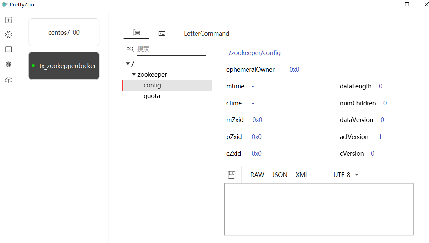Collapse the root / tree node arrow
This screenshot has height=243, width=429.
coord(128,63)
